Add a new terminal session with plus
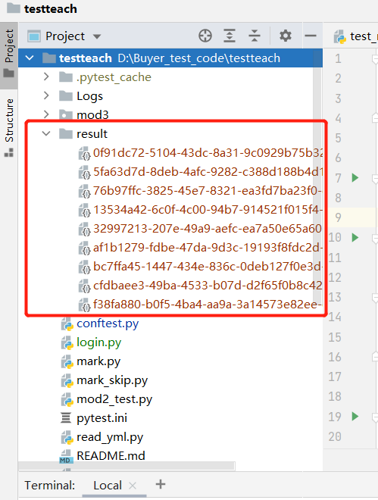 click(161, 484)
